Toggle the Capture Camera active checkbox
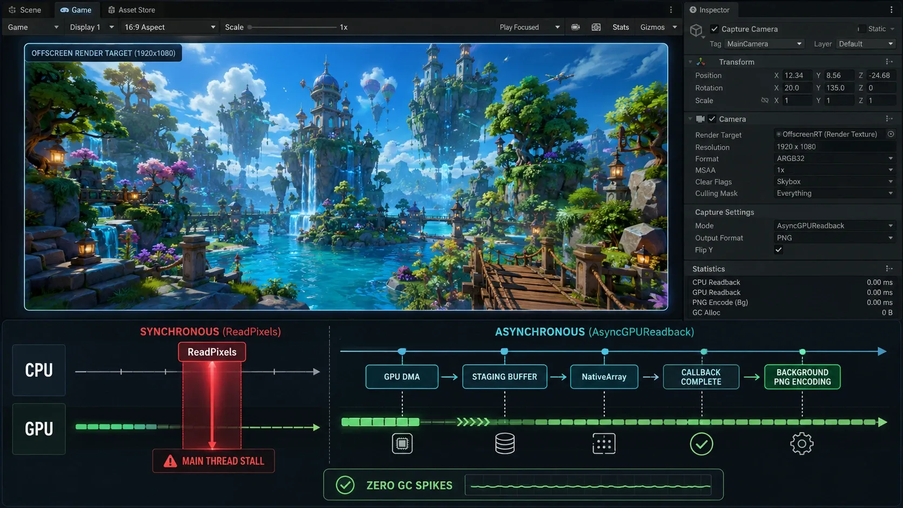Screen dimensions: 903x508 coord(714,29)
